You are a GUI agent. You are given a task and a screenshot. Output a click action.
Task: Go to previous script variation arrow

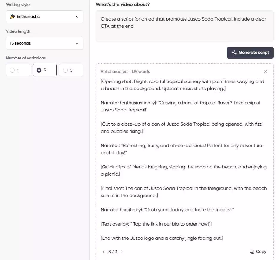click(104, 252)
